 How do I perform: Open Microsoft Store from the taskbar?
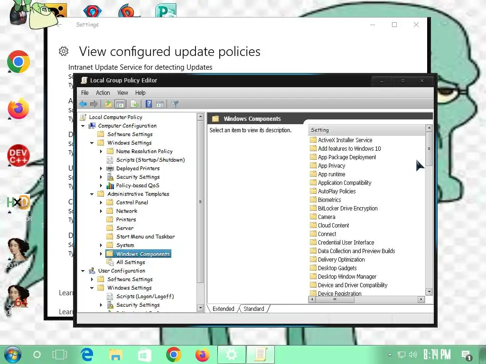click(x=145, y=355)
